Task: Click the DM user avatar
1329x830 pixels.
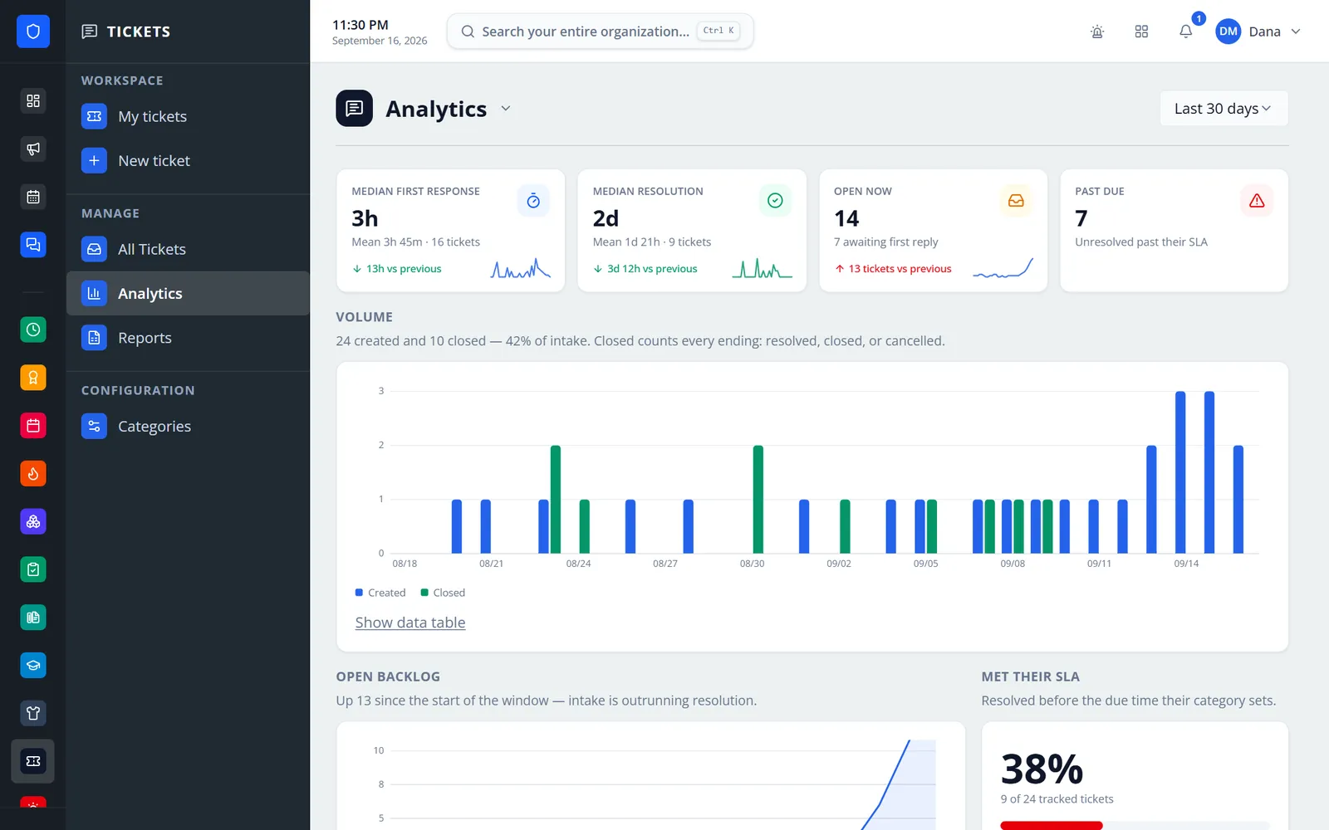Action: pyautogui.click(x=1228, y=32)
